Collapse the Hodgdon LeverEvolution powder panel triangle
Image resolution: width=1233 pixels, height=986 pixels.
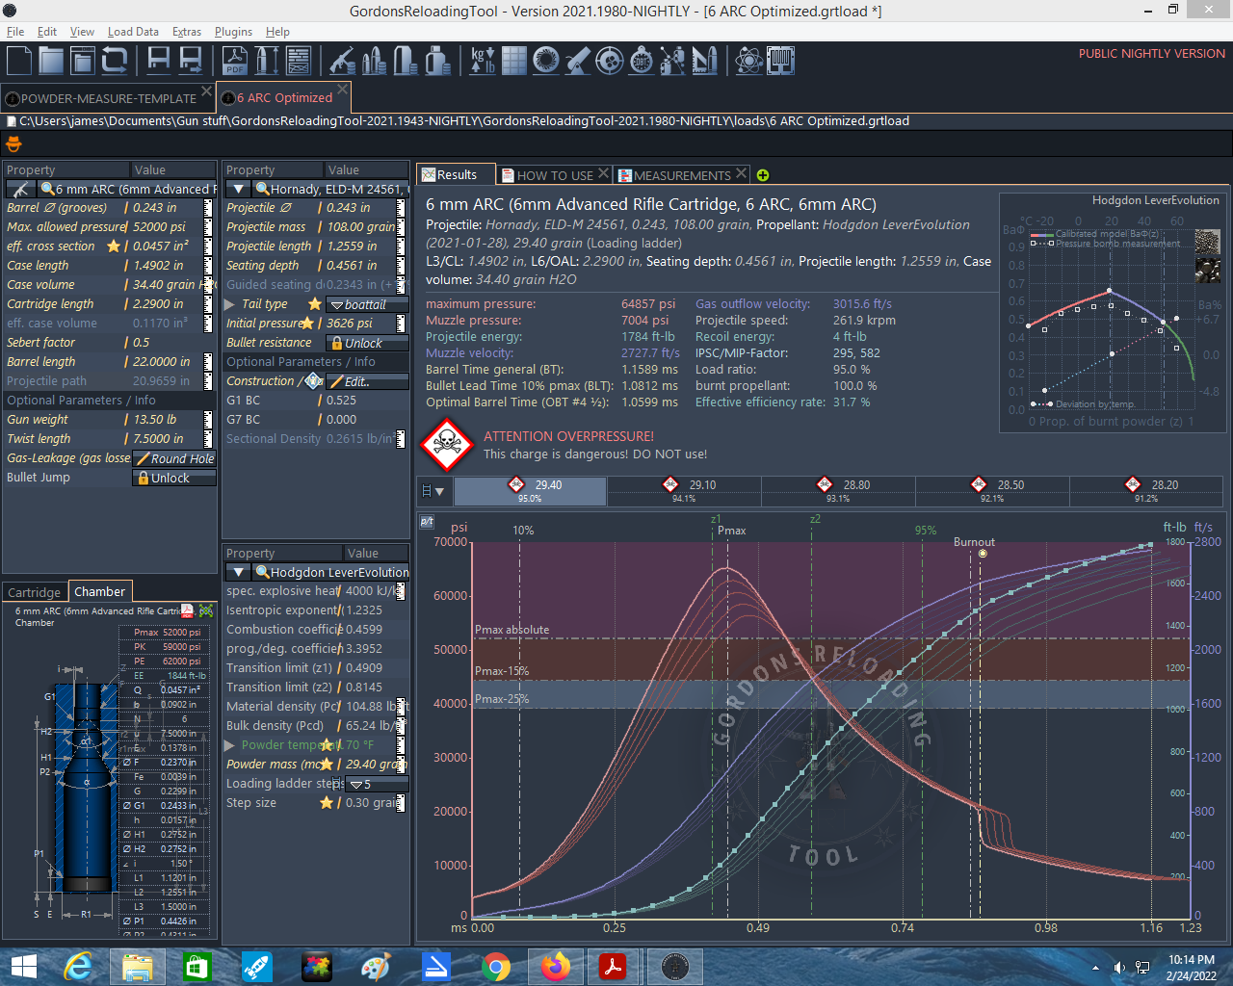pos(239,572)
